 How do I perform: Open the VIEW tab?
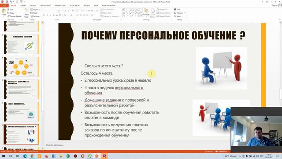coord(96,5)
